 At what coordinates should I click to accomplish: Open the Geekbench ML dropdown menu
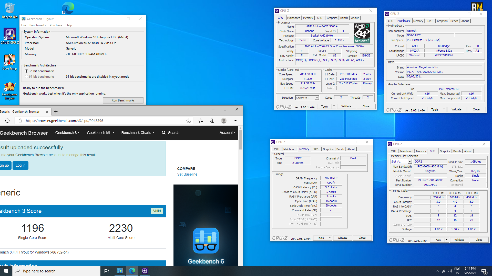pyautogui.click(x=100, y=133)
